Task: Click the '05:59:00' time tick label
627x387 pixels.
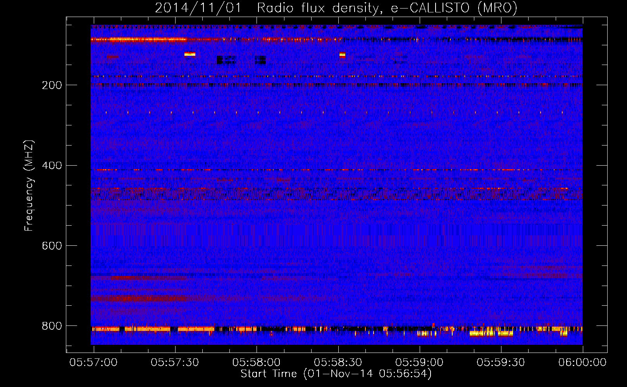Action: click(419, 362)
